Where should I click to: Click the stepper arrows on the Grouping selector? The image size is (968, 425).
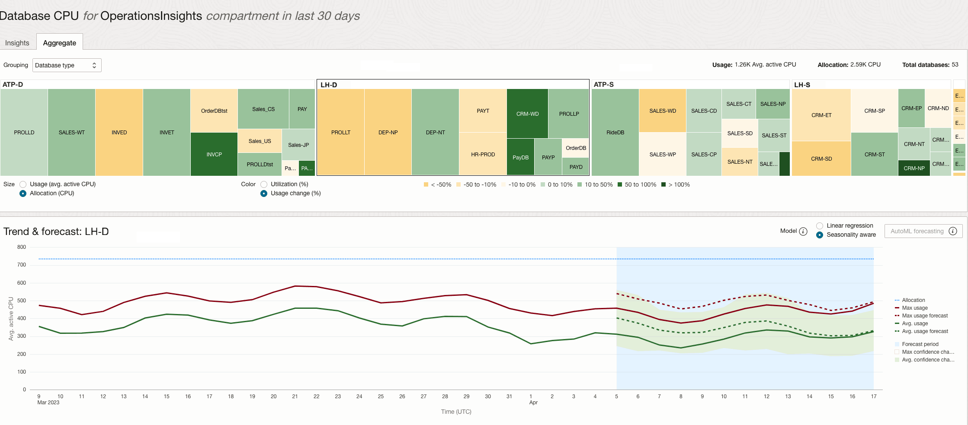[x=95, y=65]
